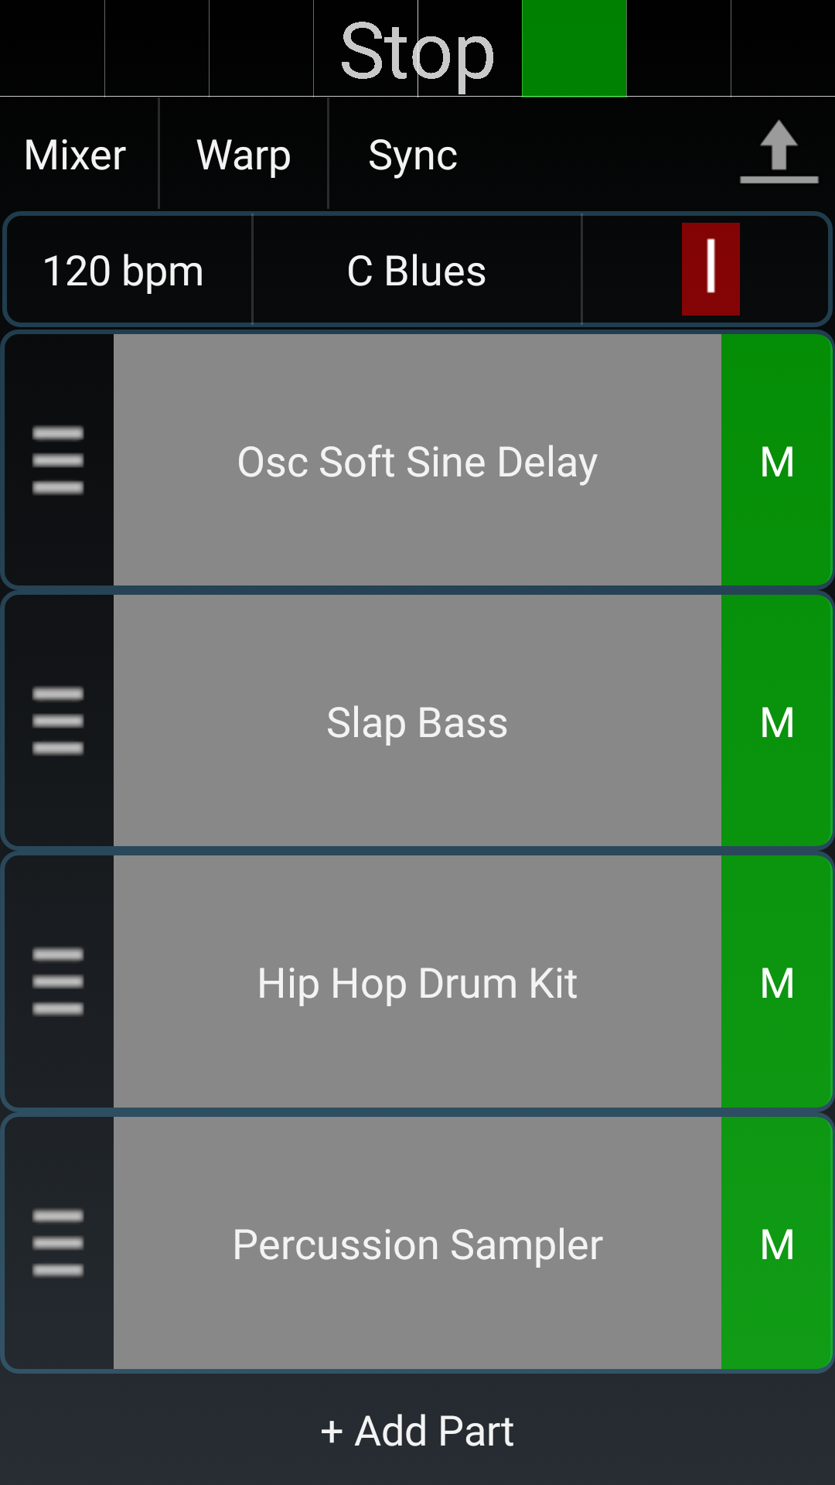Click the green beat indicator block
This screenshot has height=1485, width=835.
pos(574,48)
